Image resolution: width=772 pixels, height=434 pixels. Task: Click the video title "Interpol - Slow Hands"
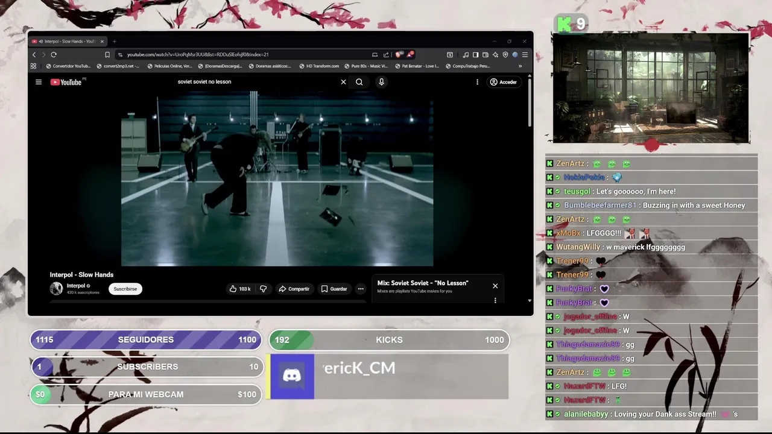coord(81,275)
